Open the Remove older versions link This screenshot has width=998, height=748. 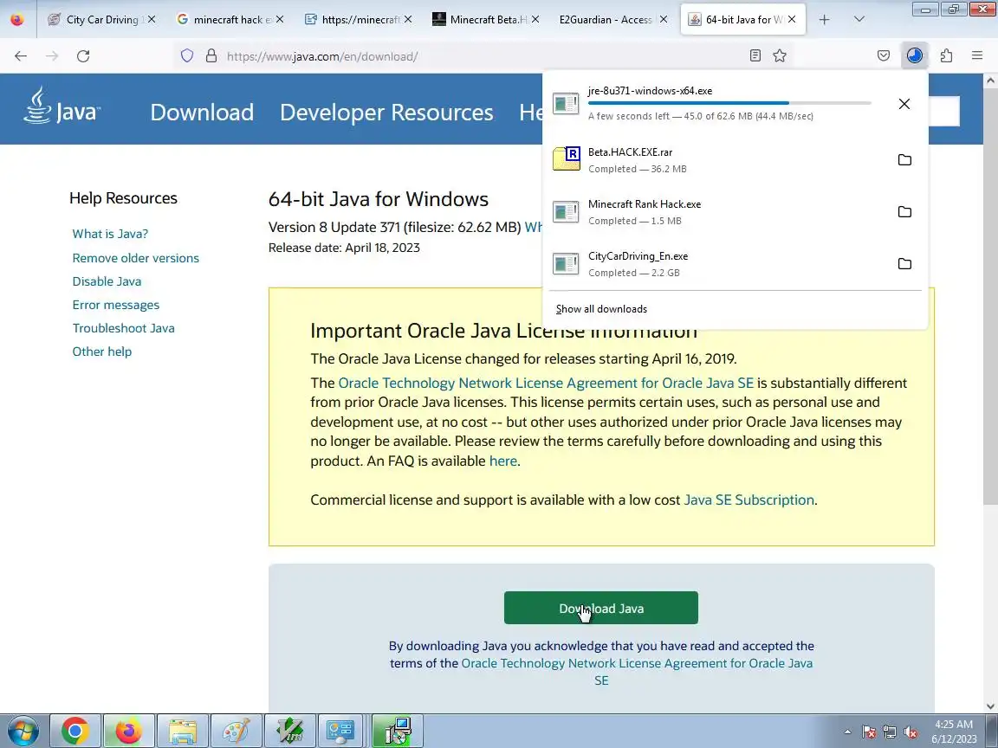pyautogui.click(x=135, y=258)
